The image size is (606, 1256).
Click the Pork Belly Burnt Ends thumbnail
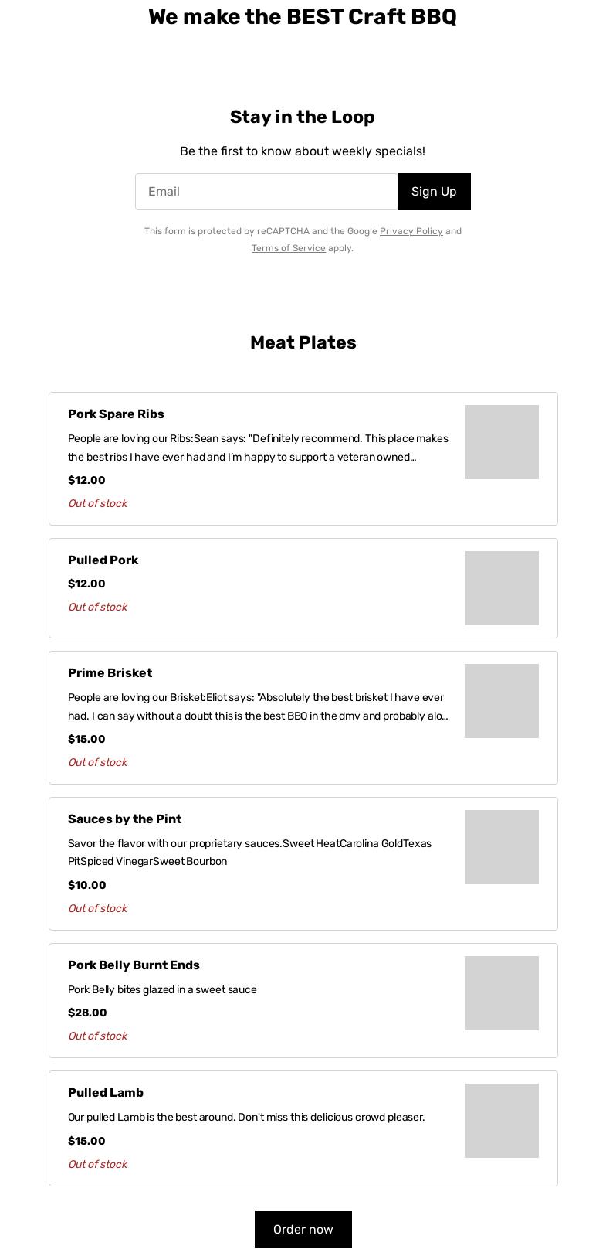coord(501,993)
